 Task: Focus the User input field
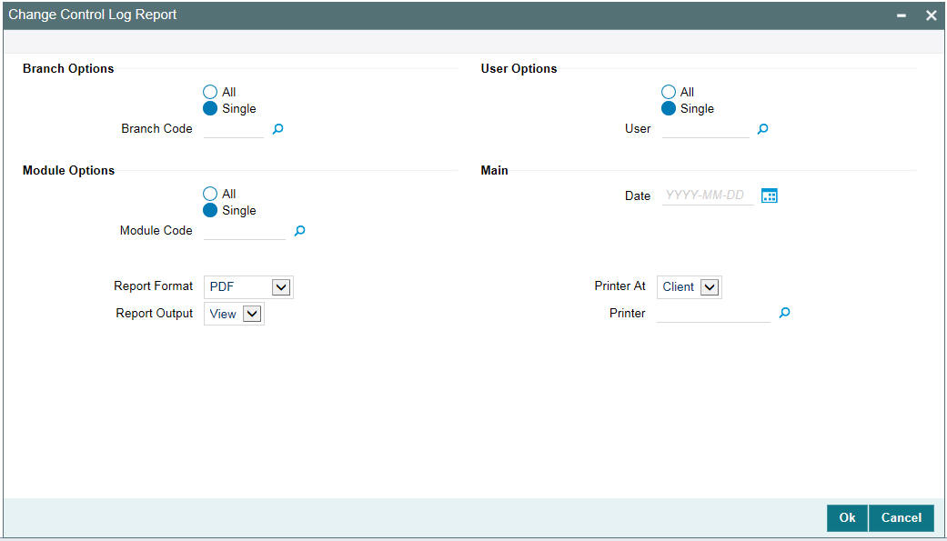point(705,128)
